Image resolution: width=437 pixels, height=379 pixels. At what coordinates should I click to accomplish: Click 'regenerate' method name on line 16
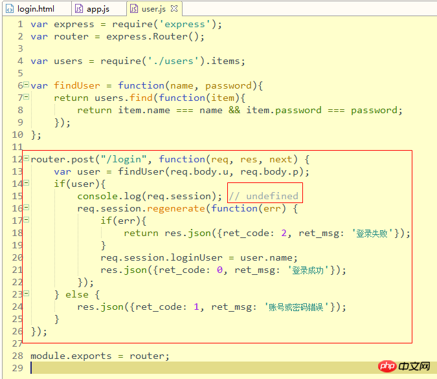176,208
